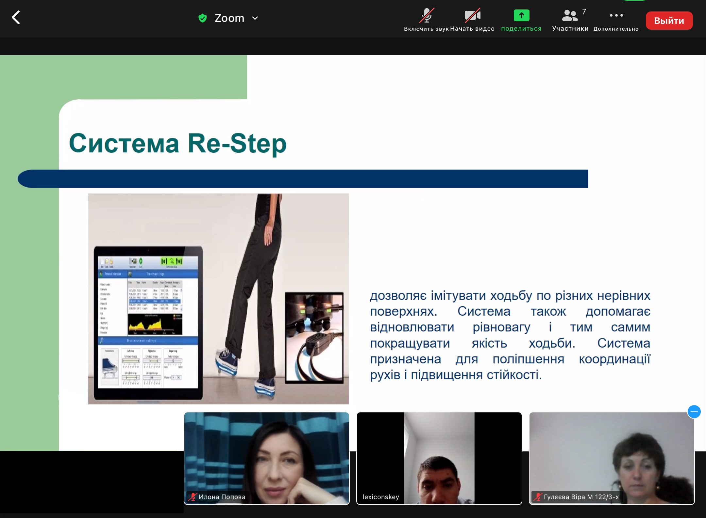Viewport: 706px width, 518px height.
Task: Collapse video strip with blue minus button
Action: coord(694,412)
